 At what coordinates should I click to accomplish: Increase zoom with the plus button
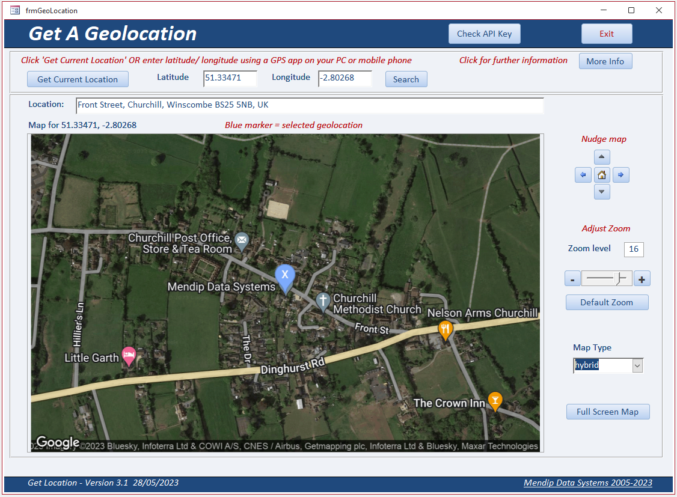coord(642,279)
